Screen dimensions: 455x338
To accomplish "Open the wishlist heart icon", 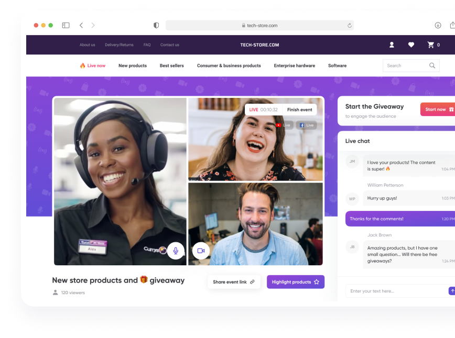I will pyautogui.click(x=411, y=45).
